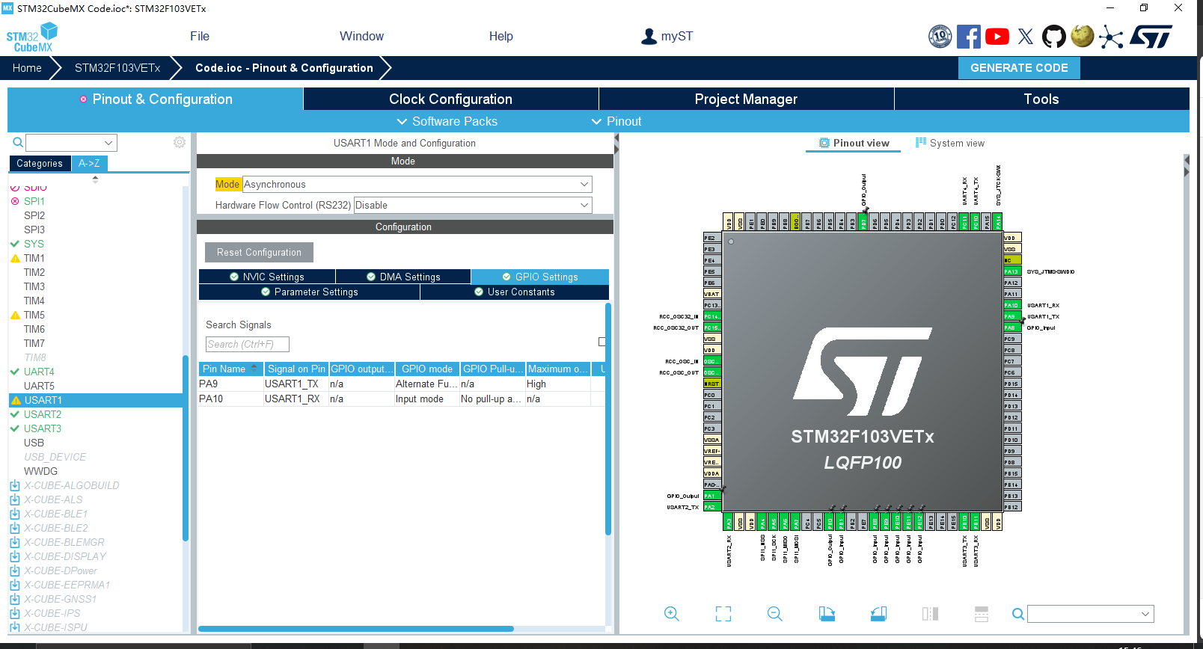Open the DMA Settings tab
Screen dimensions: 1203x649
(403, 277)
